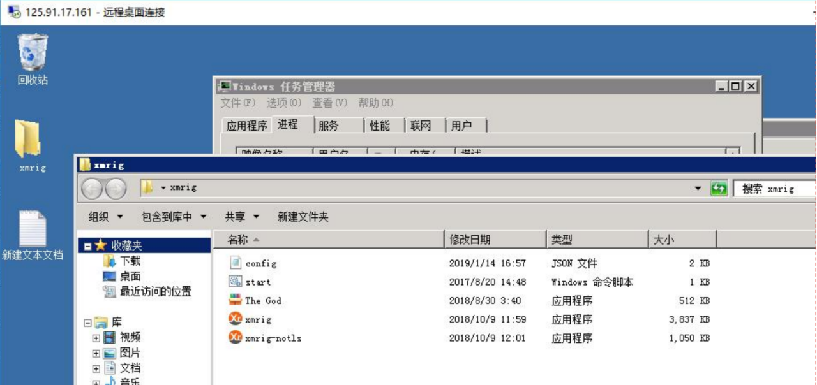Click the Explorer back arrow button
Screen dimensions: 817x385
93,189
